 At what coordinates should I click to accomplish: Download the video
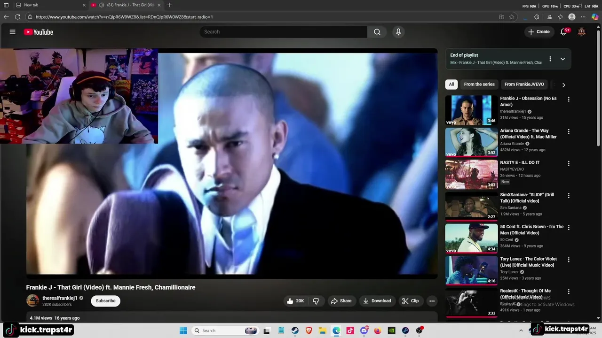coord(377,301)
